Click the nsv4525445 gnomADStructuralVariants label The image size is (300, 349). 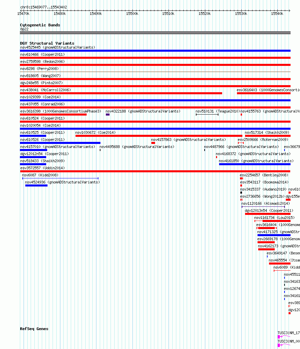58,47
